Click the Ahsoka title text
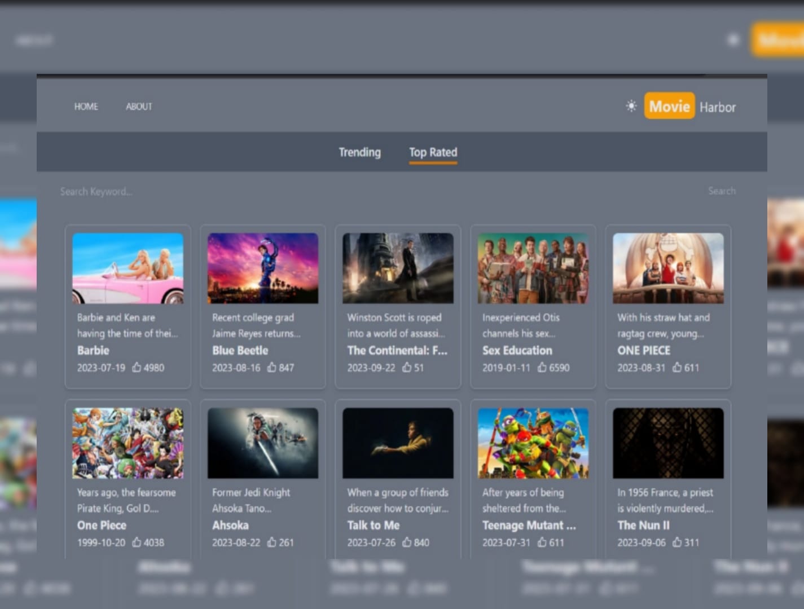The height and width of the screenshot is (609, 804). point(230,525)
